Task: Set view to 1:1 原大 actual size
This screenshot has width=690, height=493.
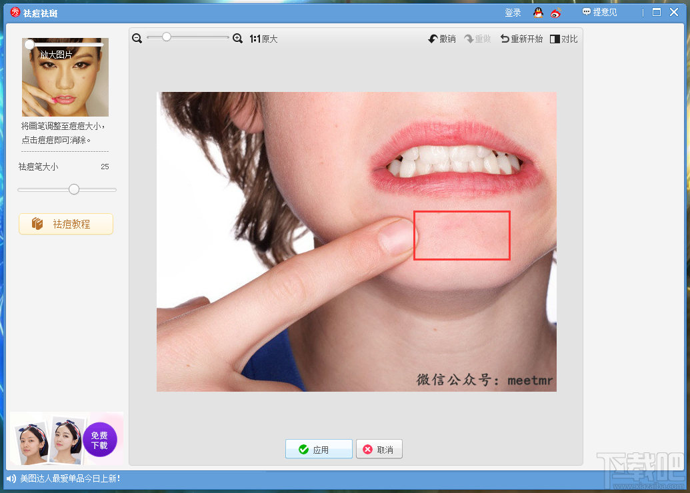Action: click(263, 39)
